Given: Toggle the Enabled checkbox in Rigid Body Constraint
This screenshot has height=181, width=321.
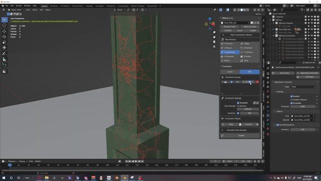Looking at the screenshot, I should coord(291,96).
